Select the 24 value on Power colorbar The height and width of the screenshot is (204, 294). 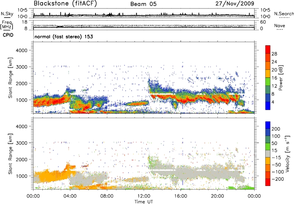click(x=274, y=62)
